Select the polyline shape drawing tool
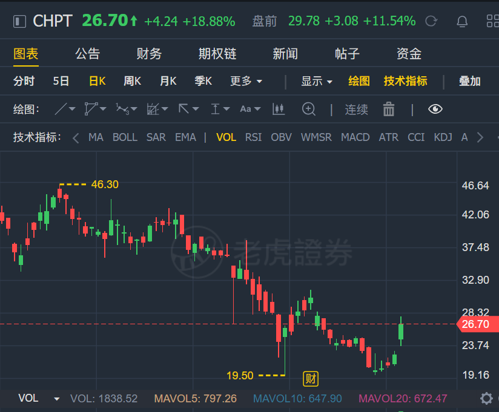 pos(91,109)
